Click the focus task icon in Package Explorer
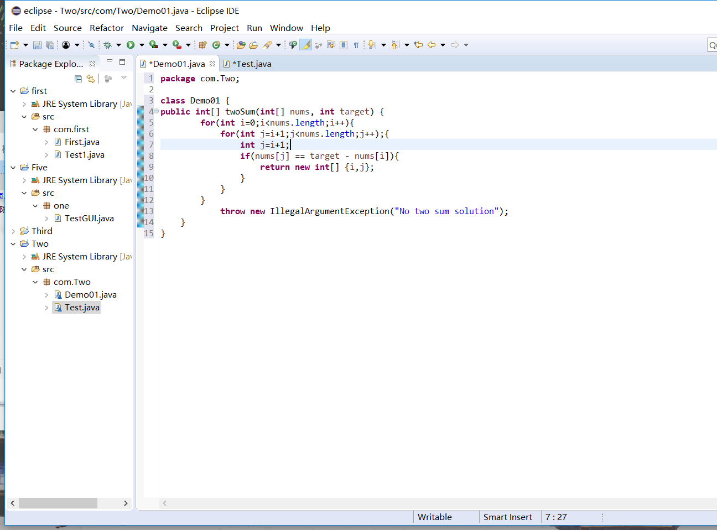The image size is (717, 530). point(108,79)
